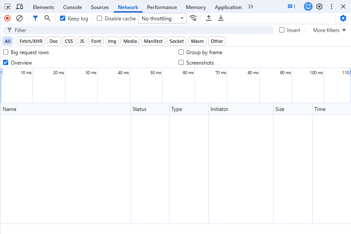The height and width of the screenshot is (234, 351).
Task: Open network search with magnifier icon
Action: 47,18
